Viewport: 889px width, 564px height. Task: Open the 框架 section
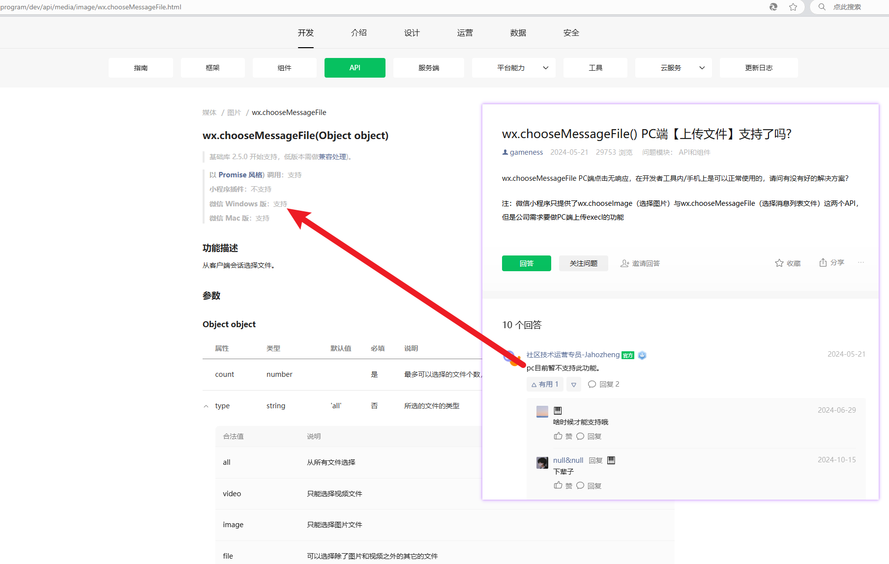tap(213, 68)
